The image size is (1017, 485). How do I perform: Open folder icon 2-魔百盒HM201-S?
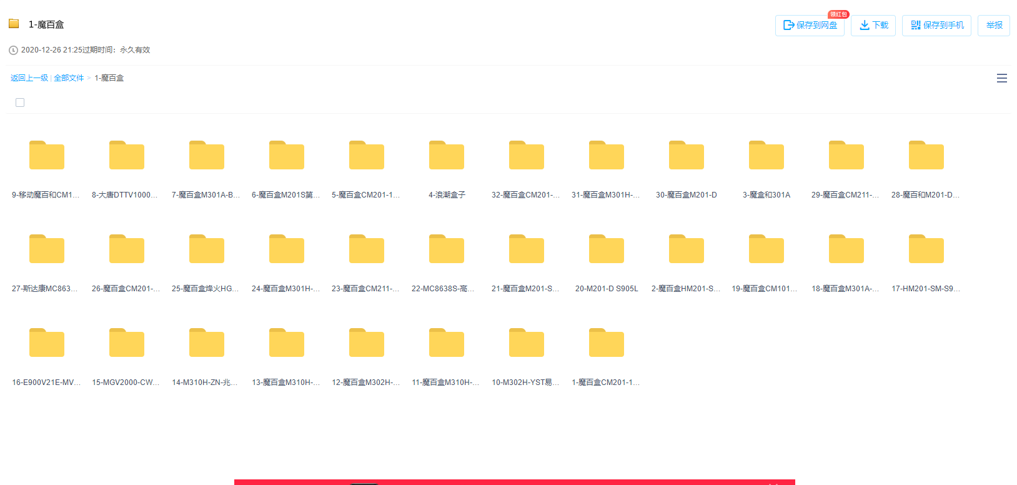point(687,249)
